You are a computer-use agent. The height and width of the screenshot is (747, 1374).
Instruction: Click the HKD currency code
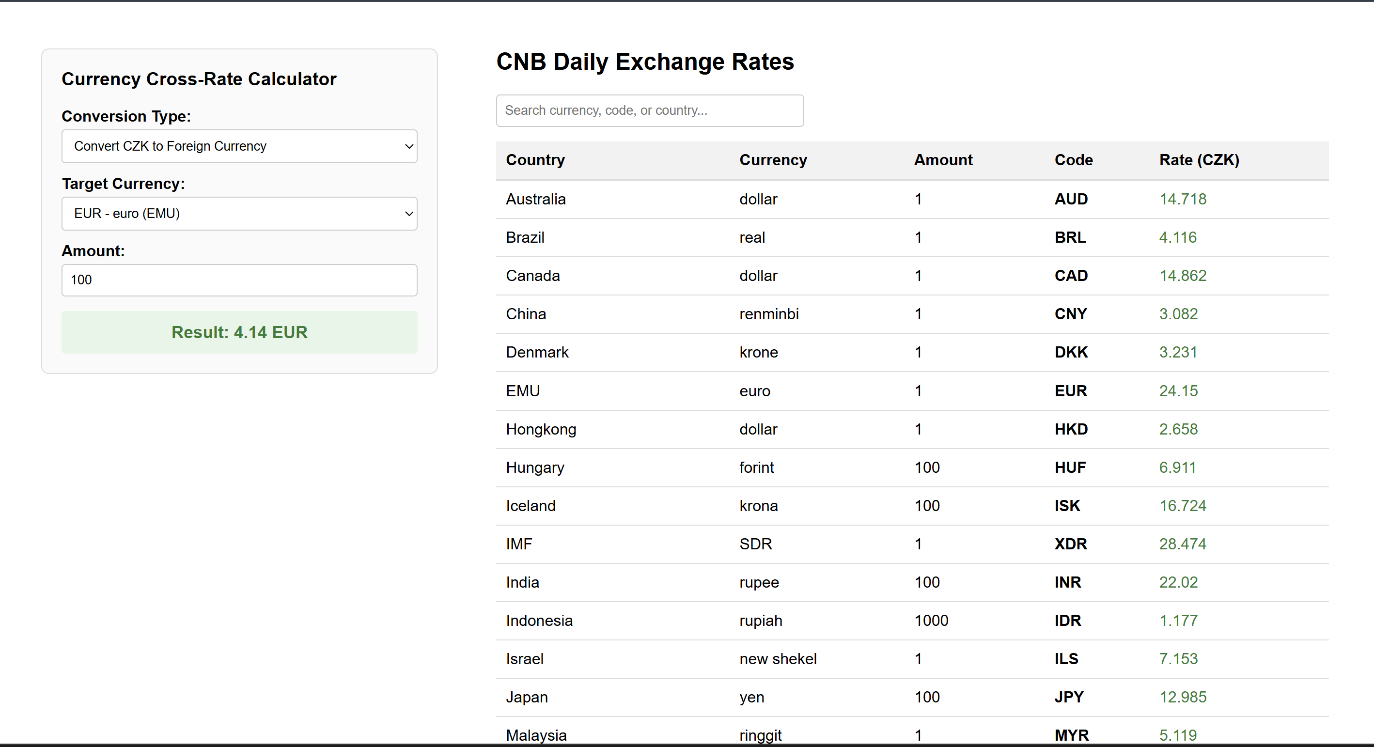coord(1071,429)
